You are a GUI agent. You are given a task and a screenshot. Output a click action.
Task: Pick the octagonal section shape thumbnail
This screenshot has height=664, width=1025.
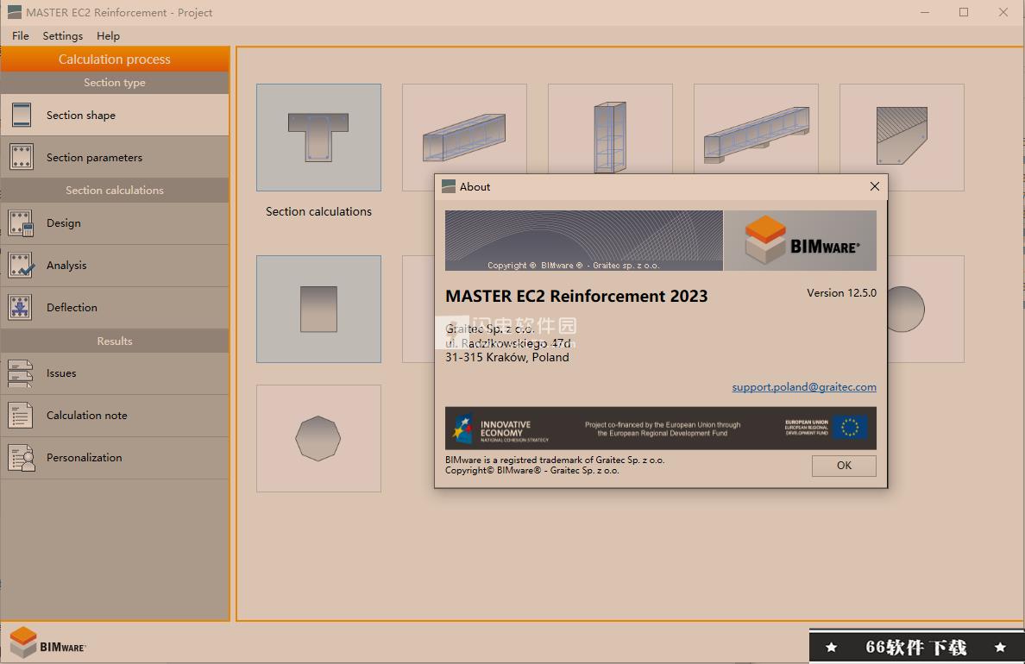point(318,439)
